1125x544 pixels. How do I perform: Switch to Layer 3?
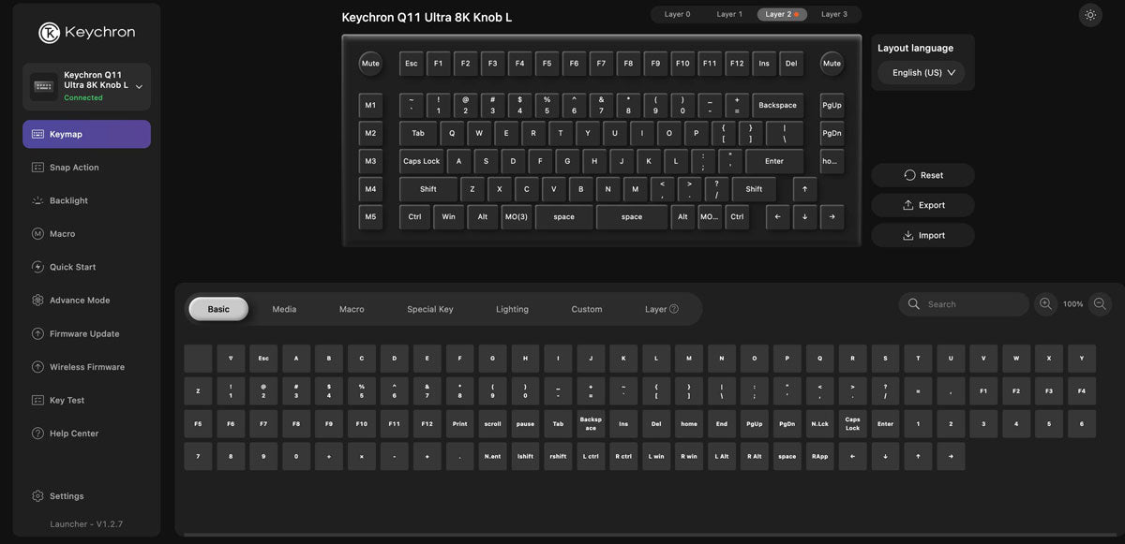point(834,14)
